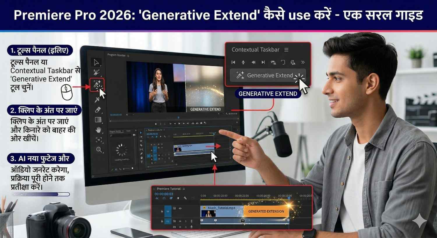
Task: Mute the first audio track with M button
Action: click(180, 221)
